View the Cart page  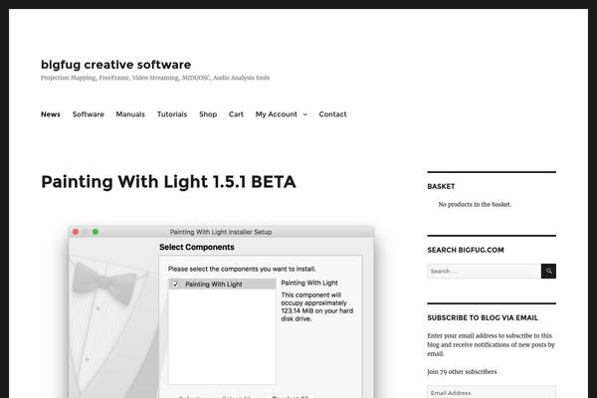click(236, 114)
